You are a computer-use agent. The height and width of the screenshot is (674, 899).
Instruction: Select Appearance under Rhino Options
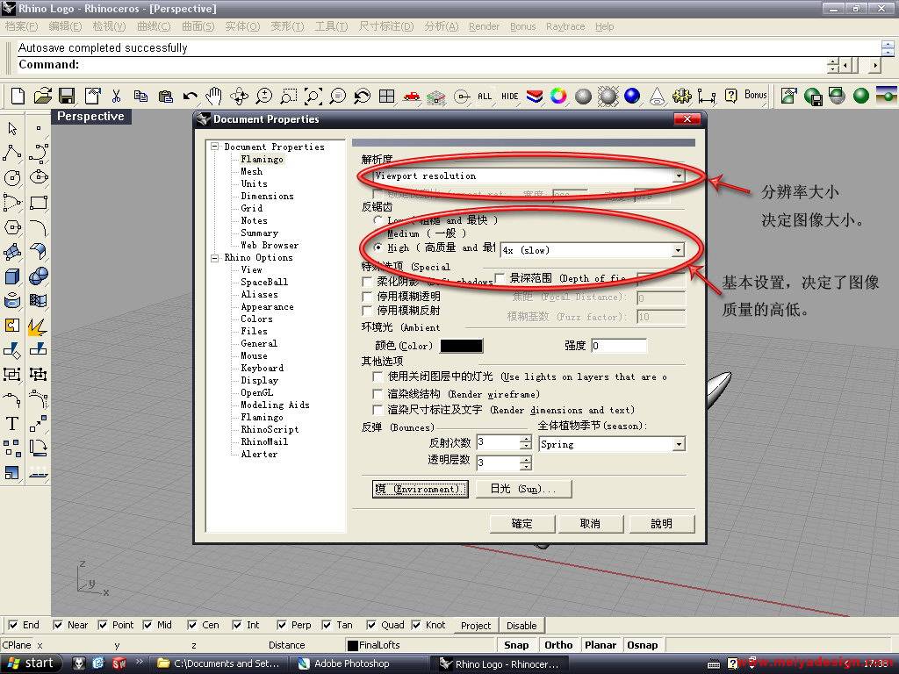(x=267, y=306)
